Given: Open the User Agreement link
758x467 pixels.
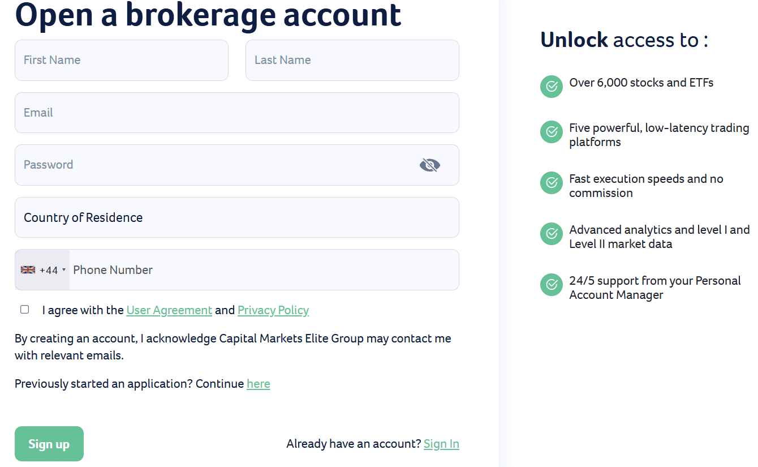Looking at the screenshot, I should [x=169, y=310].
